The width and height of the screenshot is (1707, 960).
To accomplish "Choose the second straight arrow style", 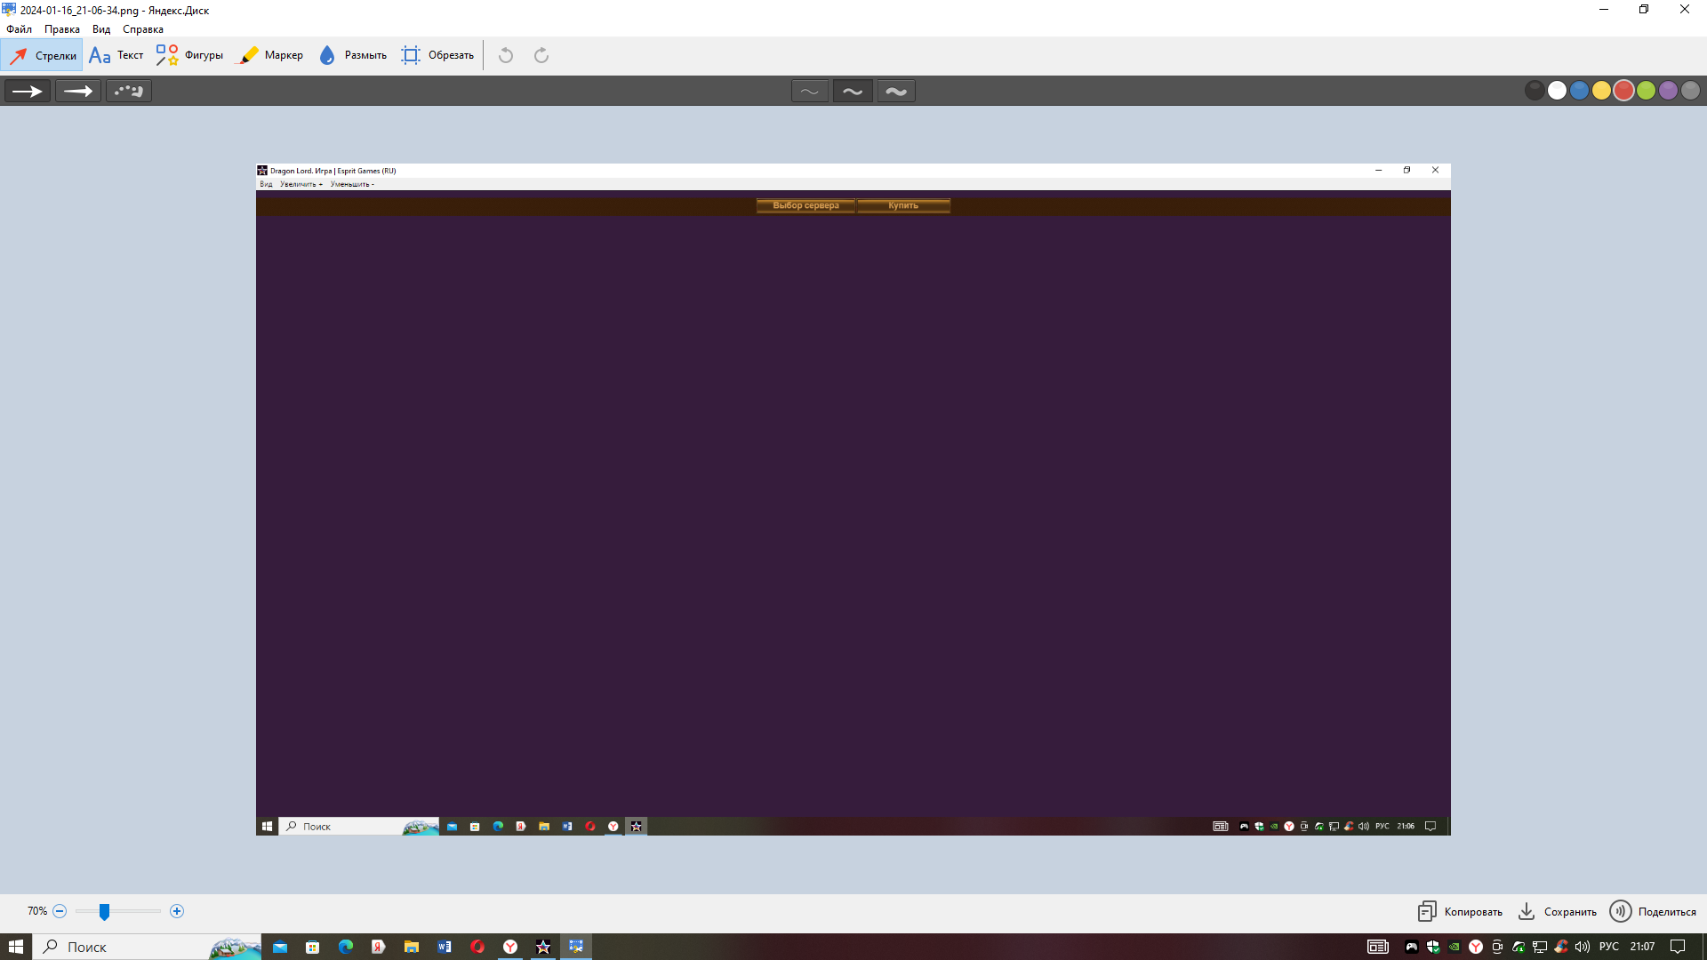I will [78, 91].
